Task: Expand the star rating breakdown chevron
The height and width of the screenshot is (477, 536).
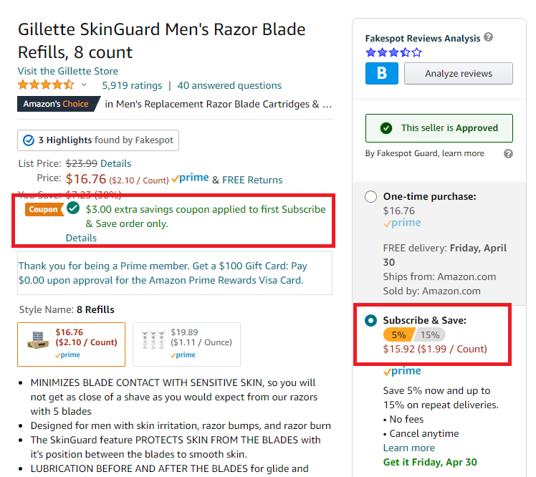Action: pos(85,85)
